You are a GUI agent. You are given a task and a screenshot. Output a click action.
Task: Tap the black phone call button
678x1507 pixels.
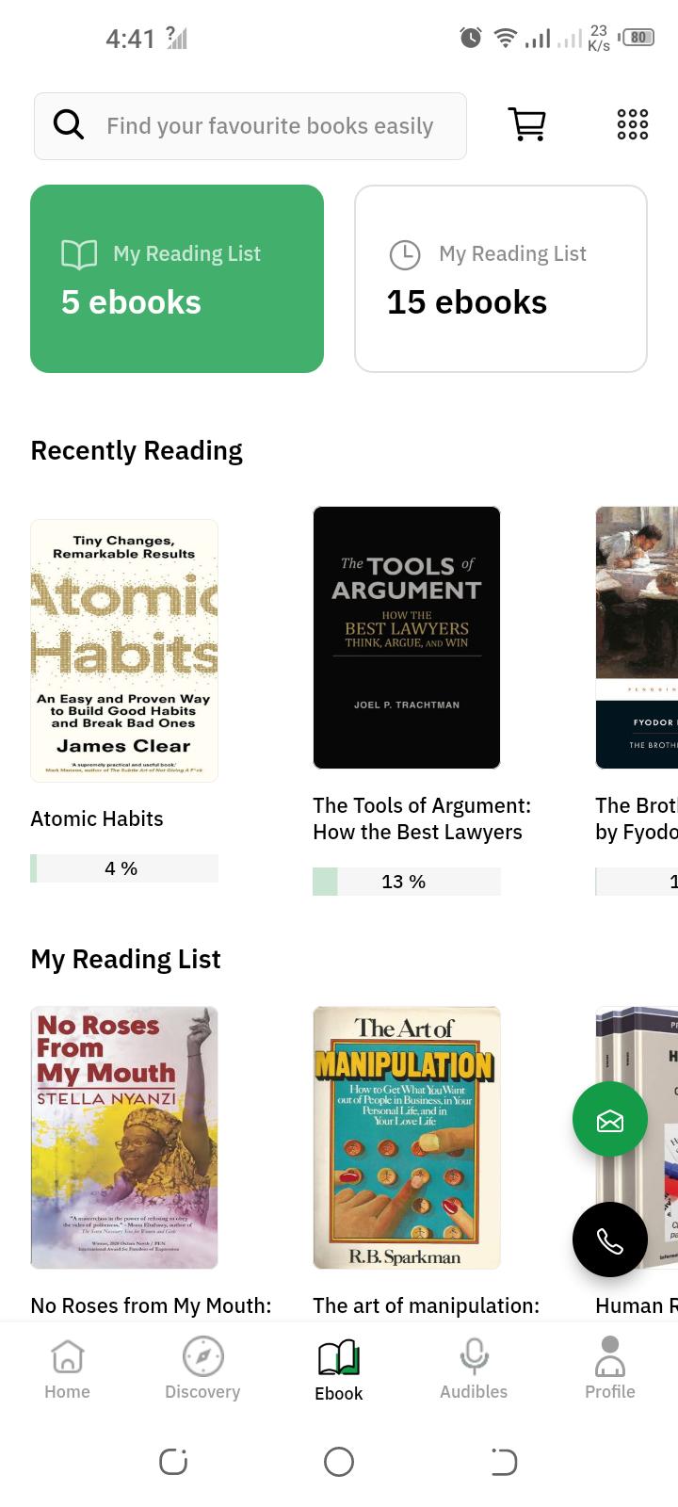coord(610,1240)
